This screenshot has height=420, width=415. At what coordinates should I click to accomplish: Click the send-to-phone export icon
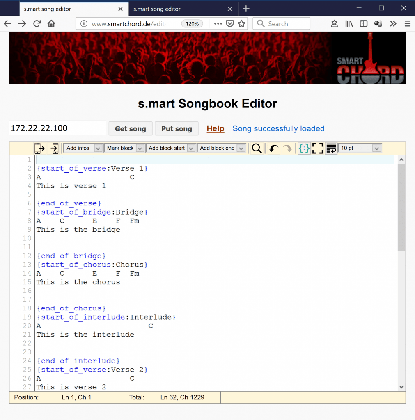click(39, 148)
